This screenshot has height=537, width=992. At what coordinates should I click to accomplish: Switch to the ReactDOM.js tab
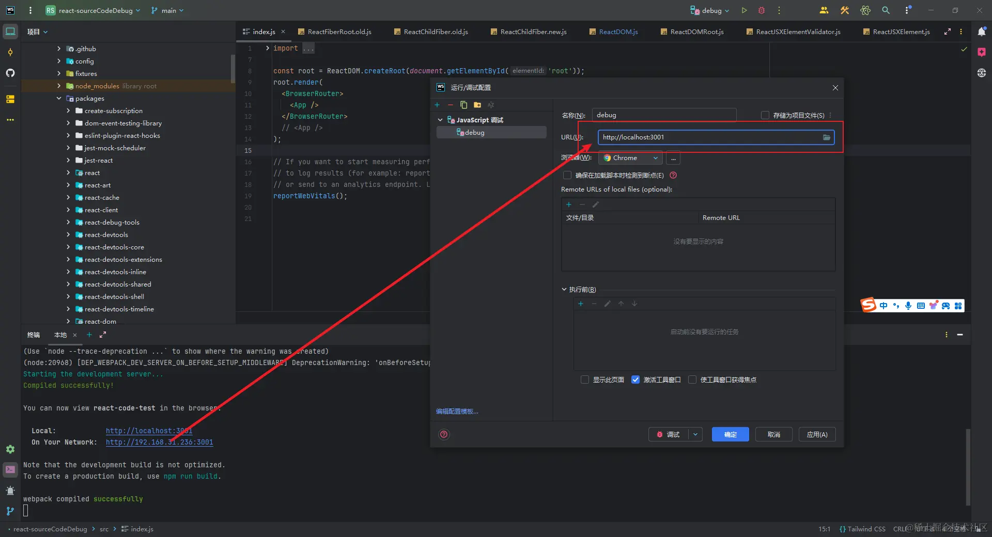[x=614, y=31]
